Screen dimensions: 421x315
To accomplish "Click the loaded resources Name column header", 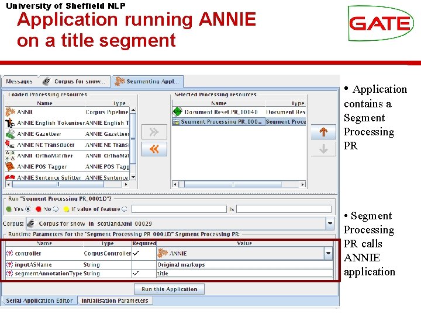I will 44,103.
